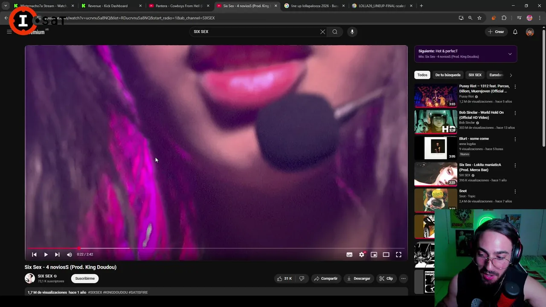This screenshot has width=546, height=307.
Task: Start voice search with microphone icon
Action: click(352, 32)
